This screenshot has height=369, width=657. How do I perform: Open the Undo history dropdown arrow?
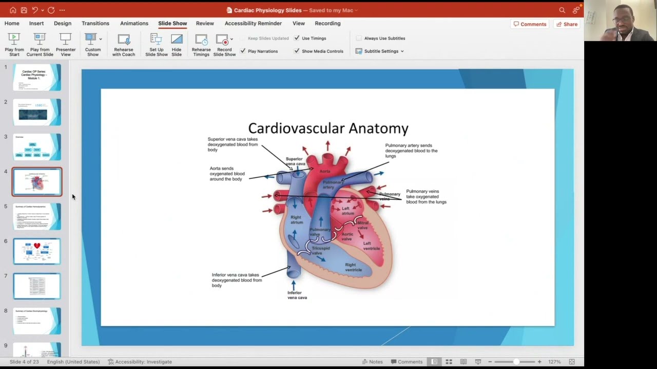pos(42,10)
